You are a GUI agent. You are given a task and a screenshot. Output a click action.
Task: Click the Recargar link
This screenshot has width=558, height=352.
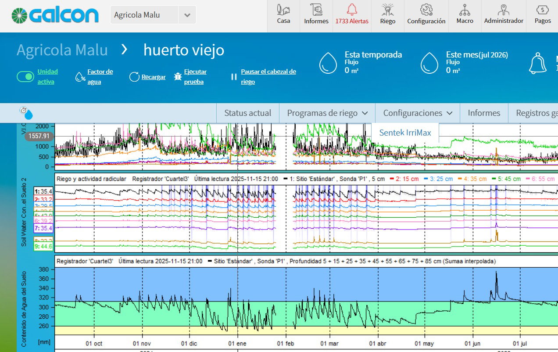coord(154,77)
